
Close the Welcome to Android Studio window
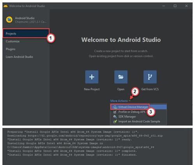click(186, 6)
